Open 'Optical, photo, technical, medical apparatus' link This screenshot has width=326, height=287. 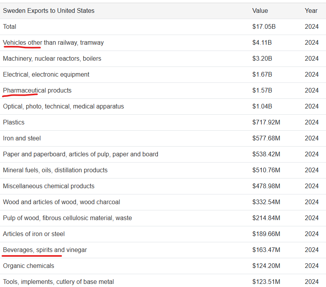click(64, 107)
